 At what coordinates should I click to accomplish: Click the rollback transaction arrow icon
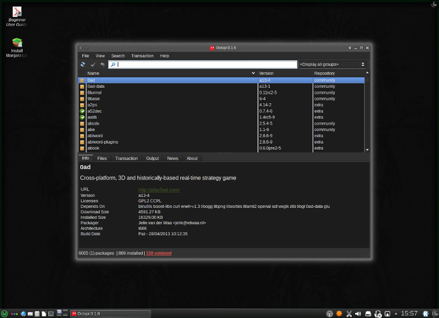point(102,65)
